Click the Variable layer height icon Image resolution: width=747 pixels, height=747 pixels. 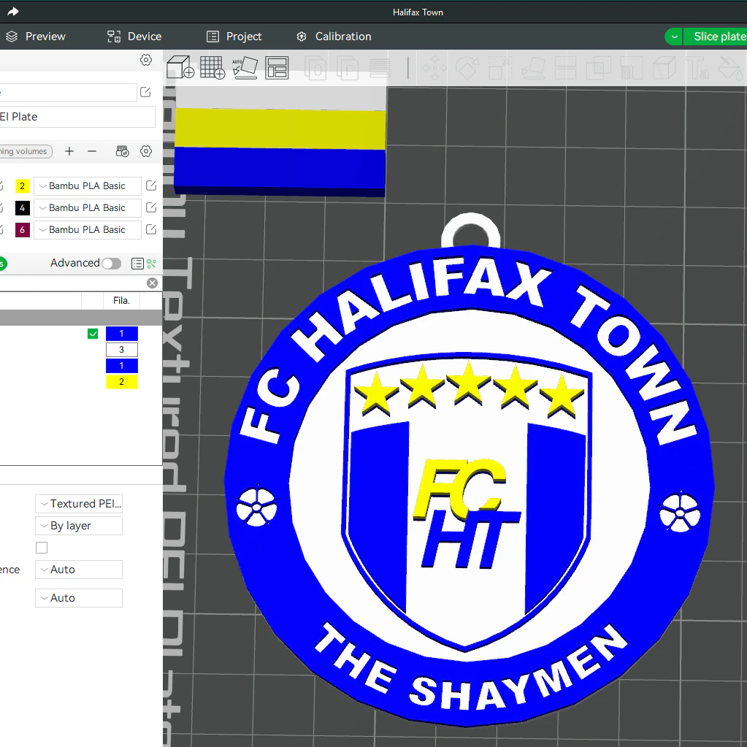[380, 67]
